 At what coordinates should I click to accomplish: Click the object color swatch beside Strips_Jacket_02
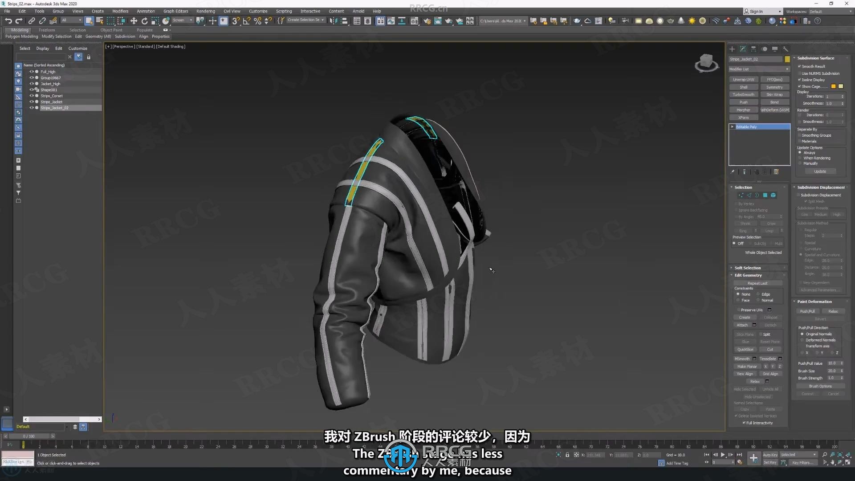click(x=787, y=59)
